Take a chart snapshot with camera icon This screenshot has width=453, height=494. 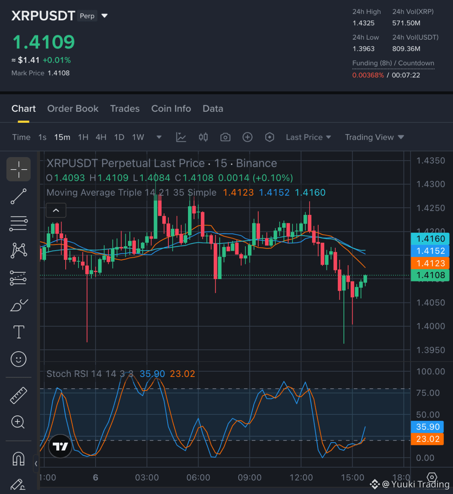[x=225, y=137]
